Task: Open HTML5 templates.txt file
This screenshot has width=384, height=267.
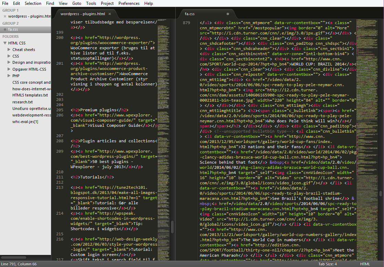Action: coord(30,95)
